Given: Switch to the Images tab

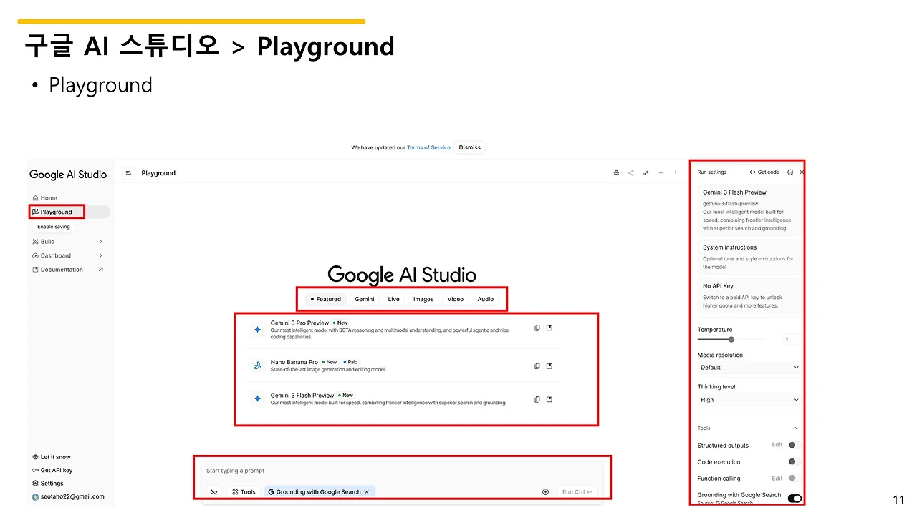Looking at the screenshot, I should (x=423, y=299).
